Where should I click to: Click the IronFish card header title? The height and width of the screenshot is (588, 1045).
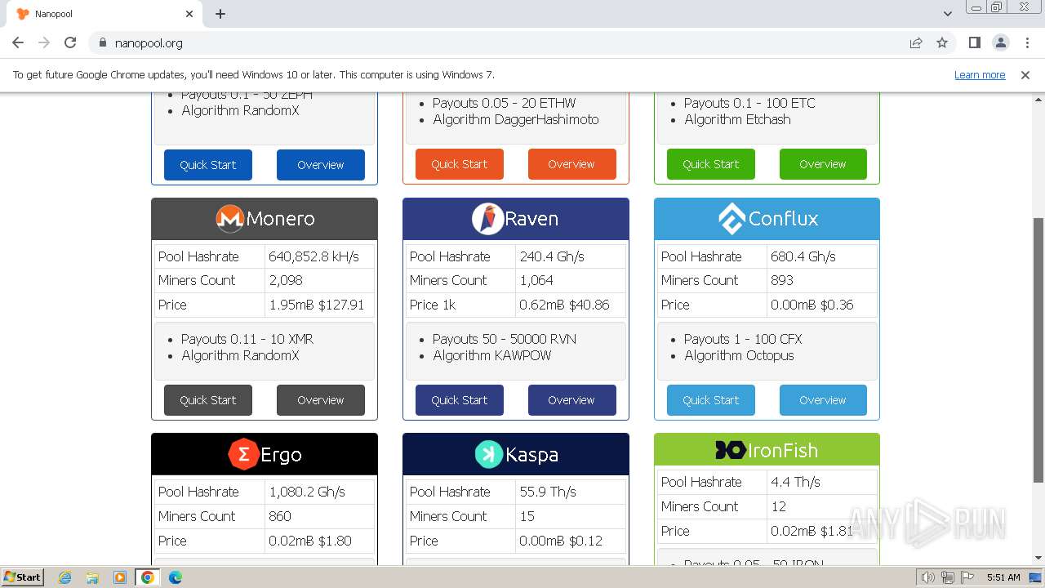783,450
